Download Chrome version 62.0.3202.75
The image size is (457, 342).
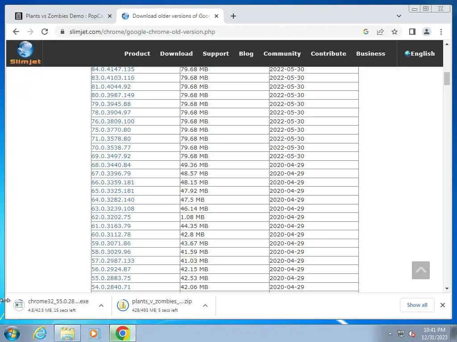pyautogui.click(x=111, y=217)
